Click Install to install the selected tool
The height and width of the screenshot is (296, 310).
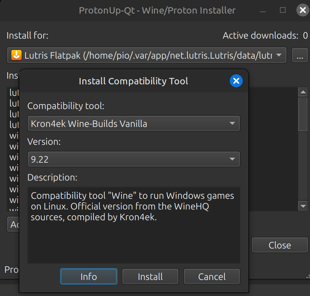coord(150,276)
